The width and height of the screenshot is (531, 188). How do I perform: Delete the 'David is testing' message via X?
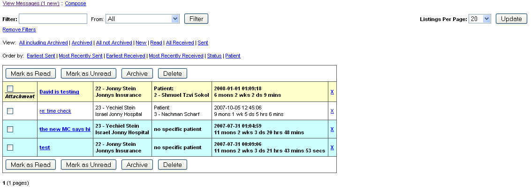tap(332, 92)
